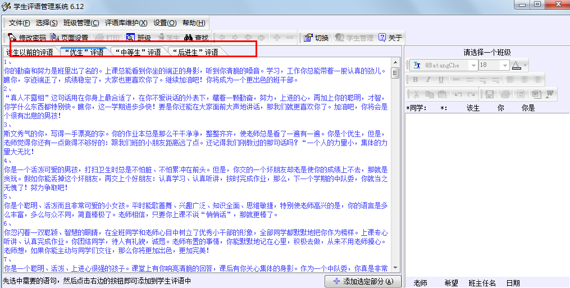The image size is (570, 288).
Task: Toggle underline formatting in the editor toolbar
Action: pyautogui.click(x=441, y=79)
